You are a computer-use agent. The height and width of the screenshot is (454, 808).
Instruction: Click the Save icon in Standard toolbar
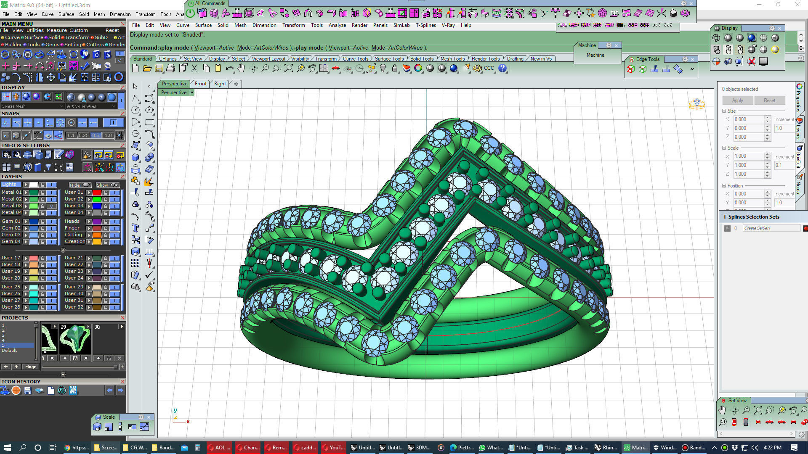coord(159,68)
